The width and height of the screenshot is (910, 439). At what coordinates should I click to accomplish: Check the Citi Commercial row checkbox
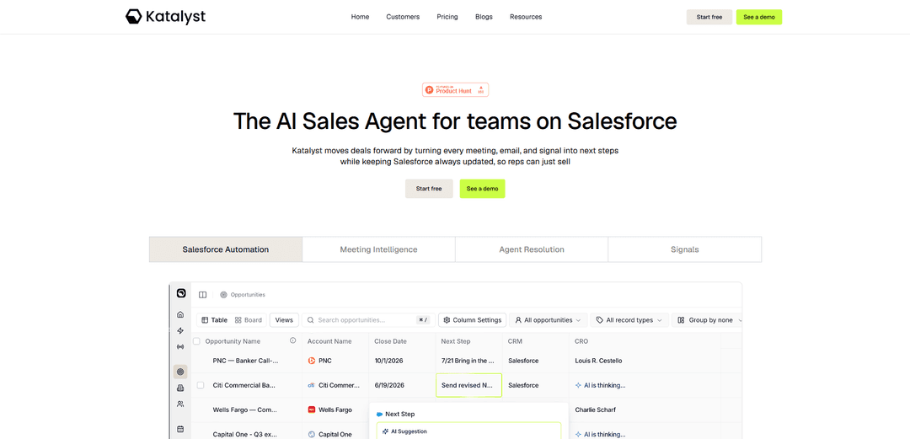point(201,385)
